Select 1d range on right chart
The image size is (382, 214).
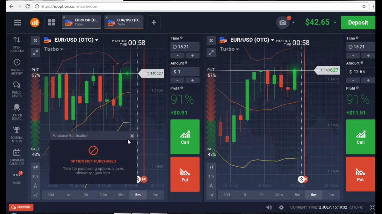(244, 195)
